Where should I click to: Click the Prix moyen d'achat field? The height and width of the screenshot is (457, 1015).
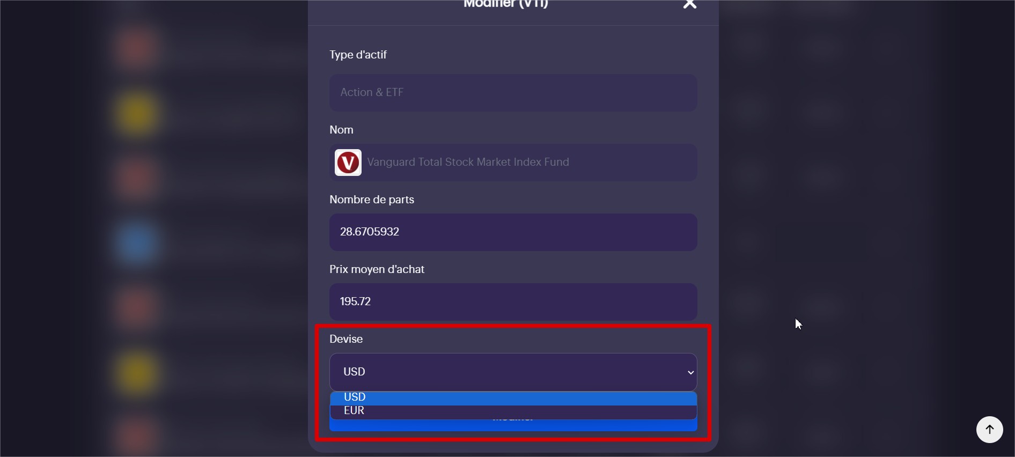coord(512,302)
